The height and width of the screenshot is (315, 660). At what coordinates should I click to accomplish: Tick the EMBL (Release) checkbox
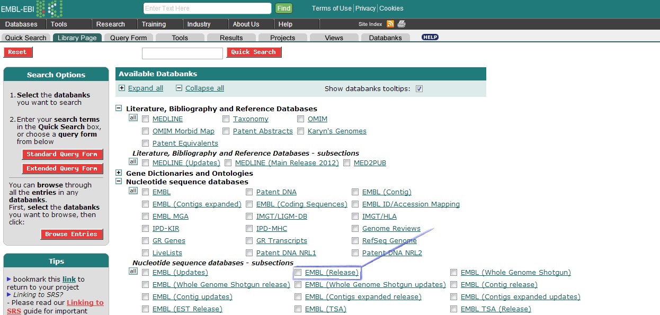pyautogui.click(x=298, y=273)
